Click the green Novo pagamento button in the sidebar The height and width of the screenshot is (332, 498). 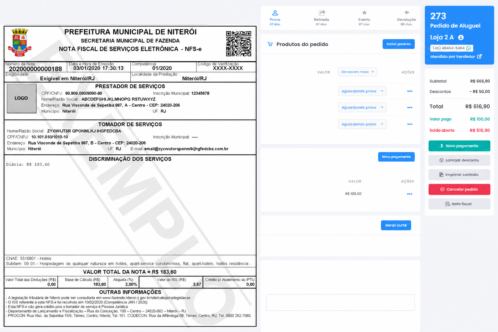click(459, 146)
